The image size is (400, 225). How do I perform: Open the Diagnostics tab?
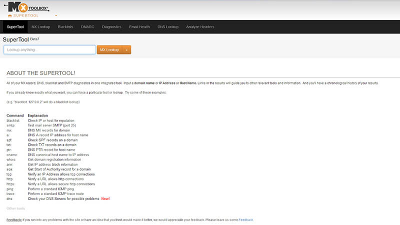(111, 26)
